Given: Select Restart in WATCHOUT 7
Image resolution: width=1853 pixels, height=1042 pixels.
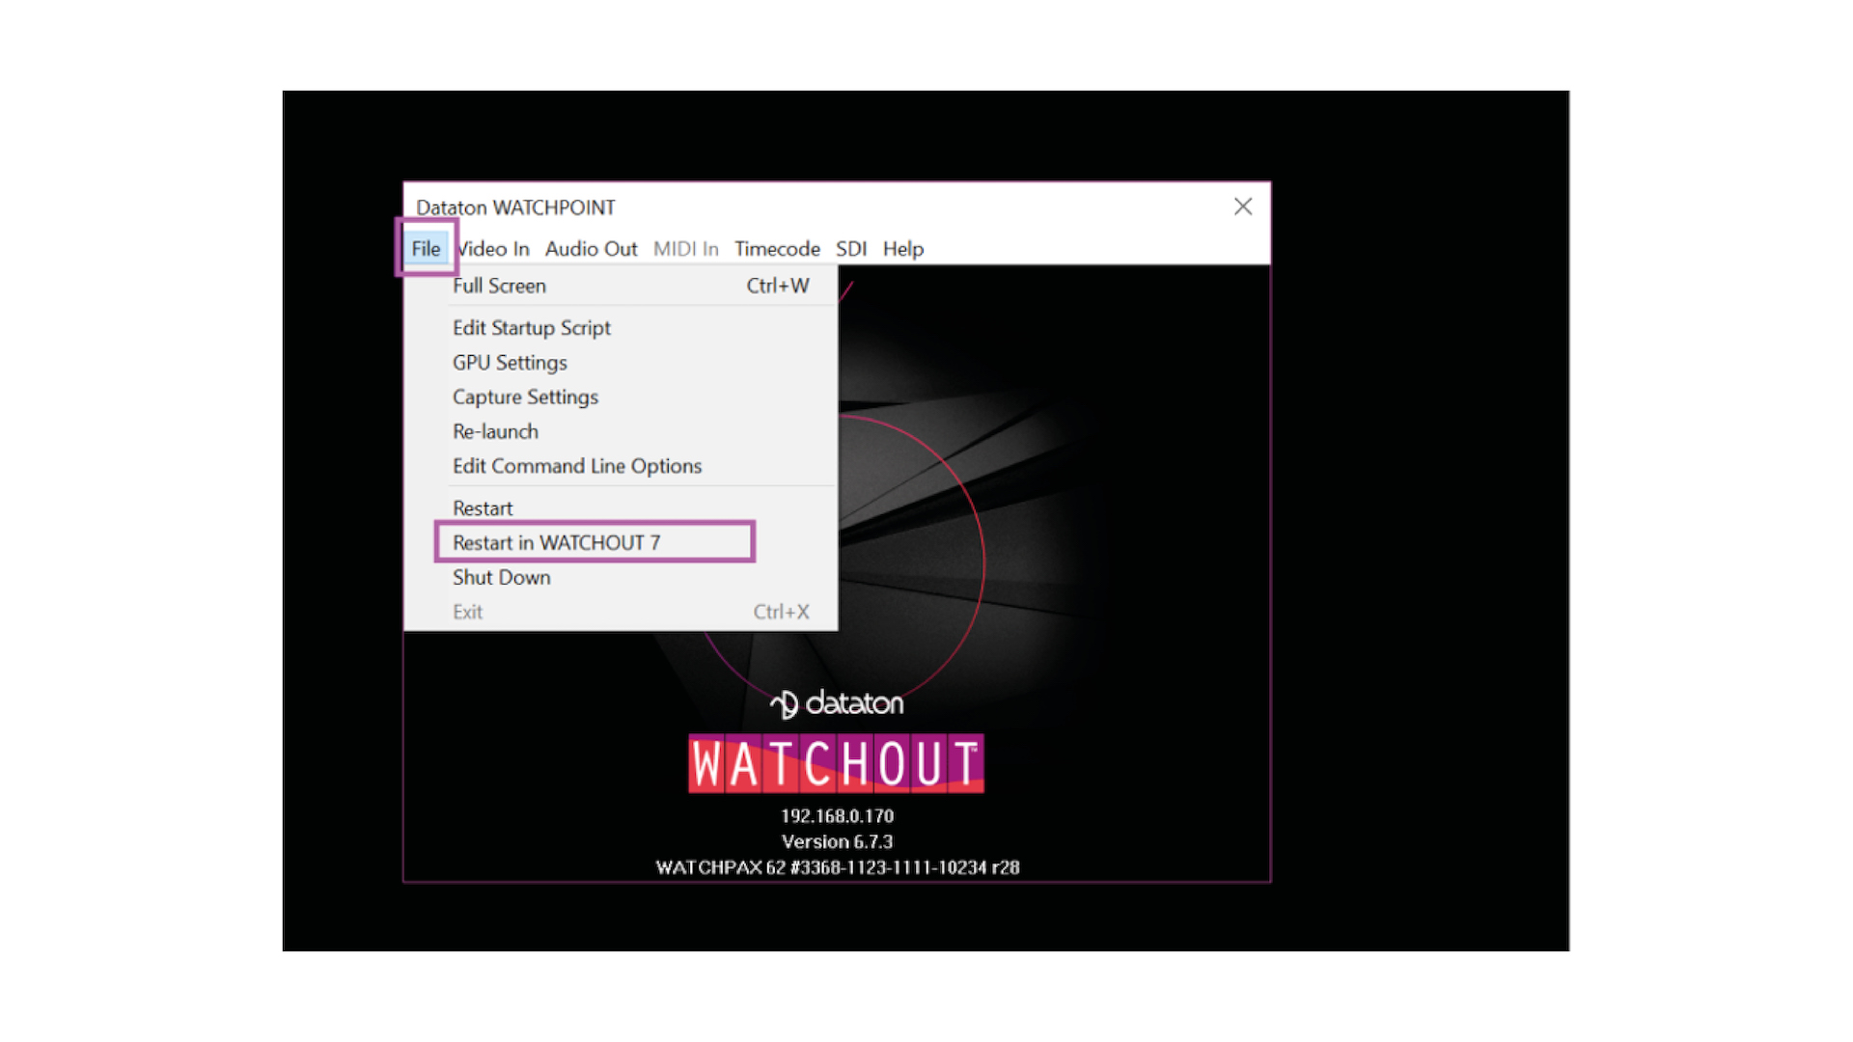Looking at the screenshot, I should 557,542.
